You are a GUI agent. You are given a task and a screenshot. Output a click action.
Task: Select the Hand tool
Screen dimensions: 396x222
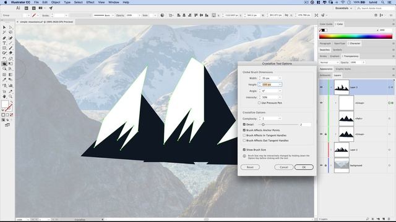(x=4, y=97)
